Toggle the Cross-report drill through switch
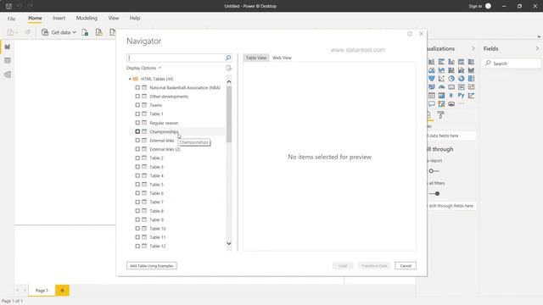The image size is (543, 305). coord(434,171)
